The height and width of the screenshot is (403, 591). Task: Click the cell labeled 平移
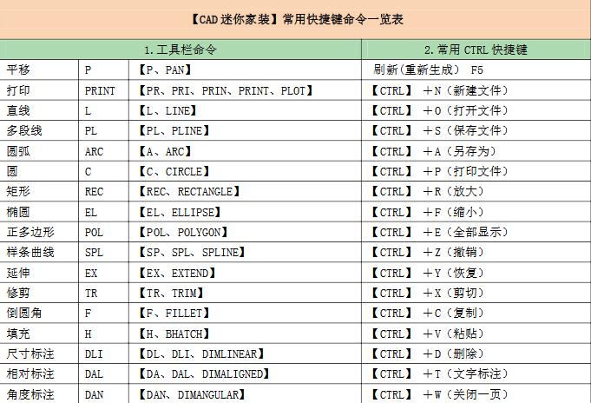point(39,69)
